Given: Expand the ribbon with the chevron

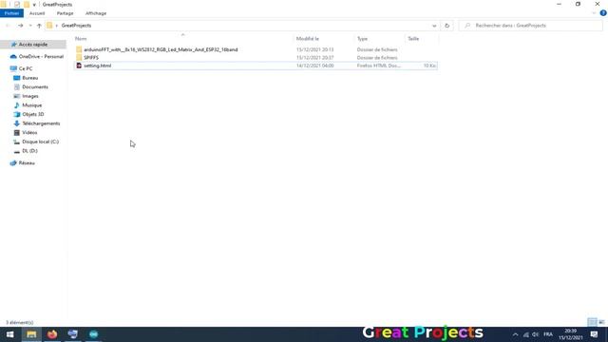Looking at the screenshot, I should tap(594, 13).
